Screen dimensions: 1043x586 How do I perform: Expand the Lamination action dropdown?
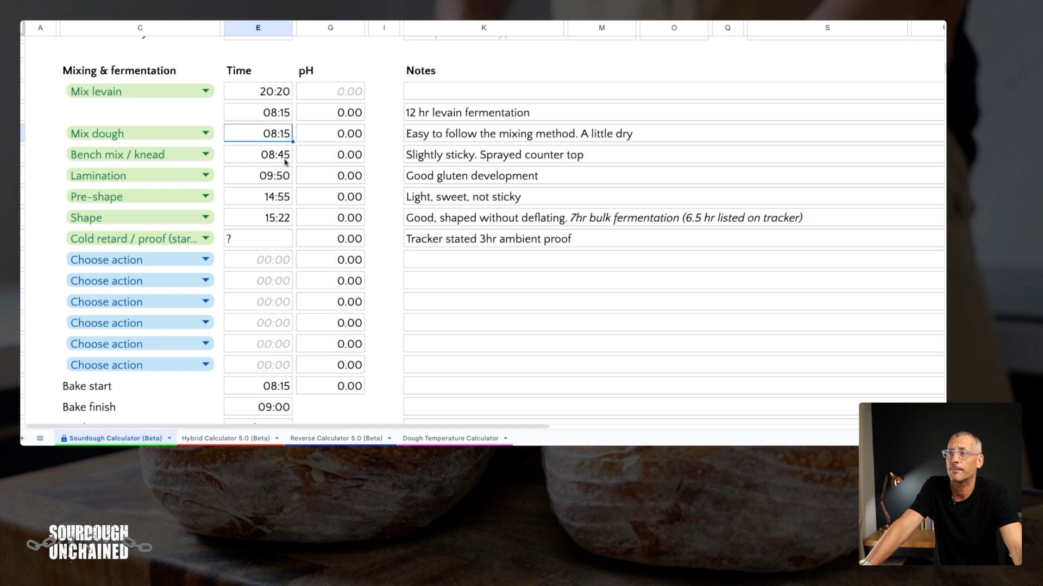pos(205,175)
